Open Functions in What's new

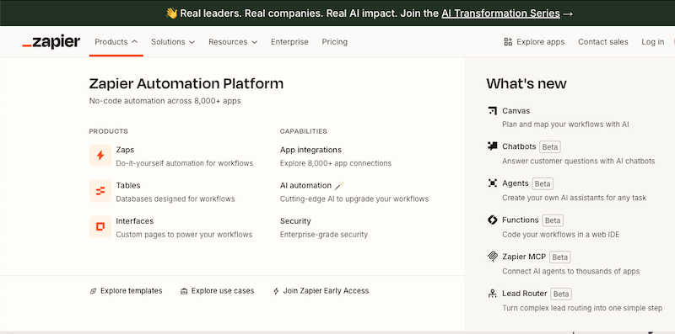pos(521,220)
